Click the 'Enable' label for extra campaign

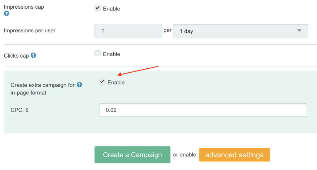tap(116, 83)
